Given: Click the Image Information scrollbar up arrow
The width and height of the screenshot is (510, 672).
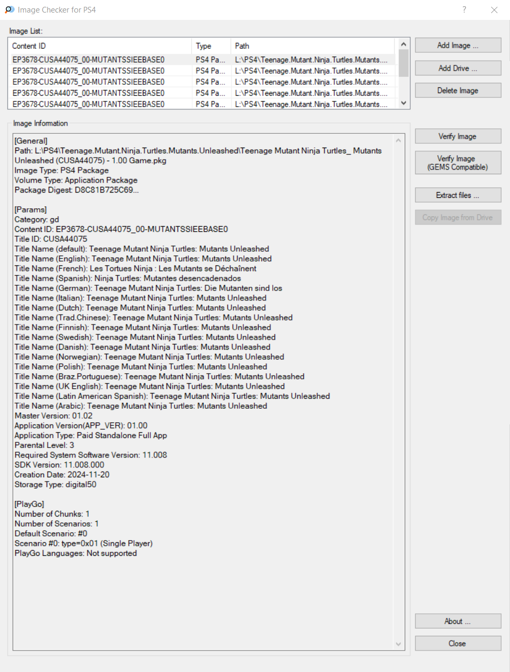Looking at the screenshot, I should (x=398, y=140).
